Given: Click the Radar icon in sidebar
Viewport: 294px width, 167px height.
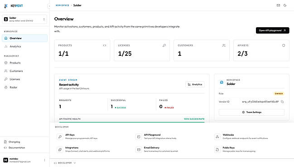Looking at the screenshot, I should tap(6, 87).
